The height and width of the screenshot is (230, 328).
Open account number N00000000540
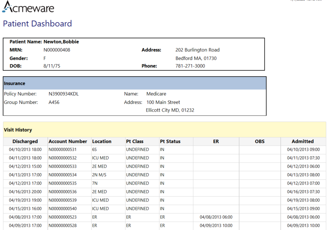click(x=63, y=209)
